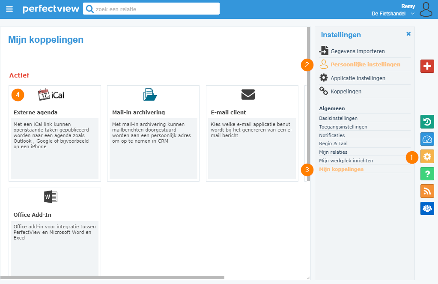Click the username Remy
The width and height of the screenshot is (438, 284).
pos(408,6)
